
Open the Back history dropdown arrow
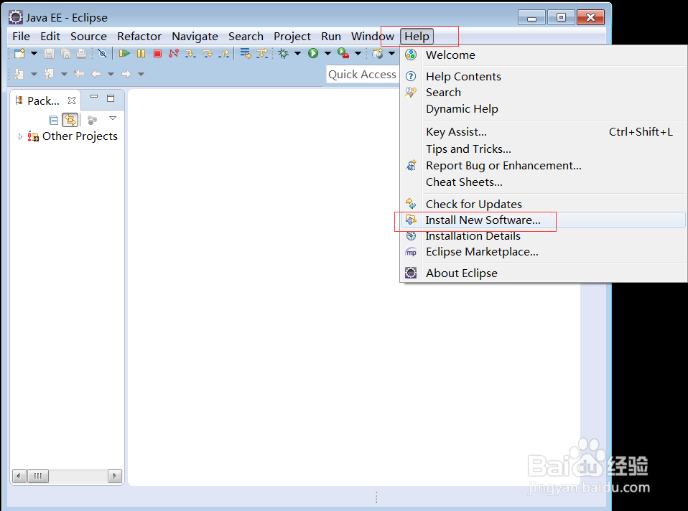point(111,74)
